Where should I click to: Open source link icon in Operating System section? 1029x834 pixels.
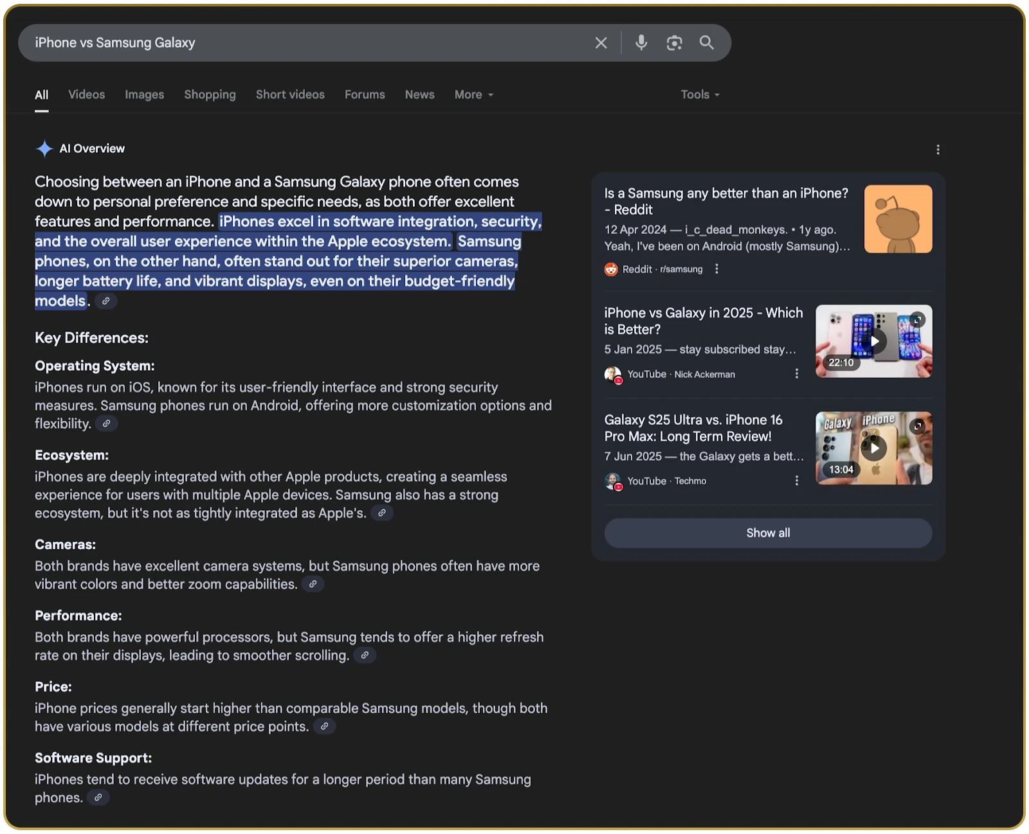107,423
